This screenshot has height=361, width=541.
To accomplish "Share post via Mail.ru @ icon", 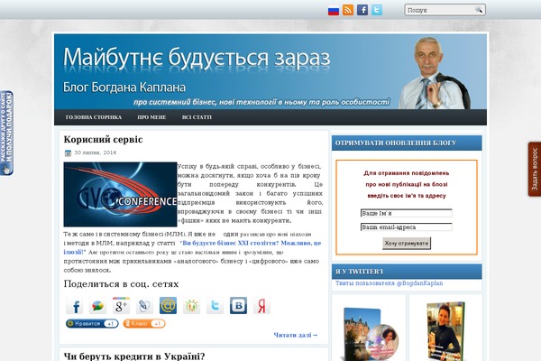I will (168, 306).
